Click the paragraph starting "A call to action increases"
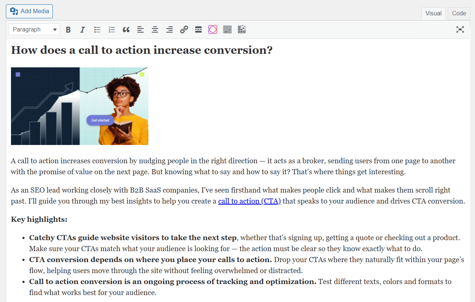Screen dimensions: 475x302 [233, 166]
